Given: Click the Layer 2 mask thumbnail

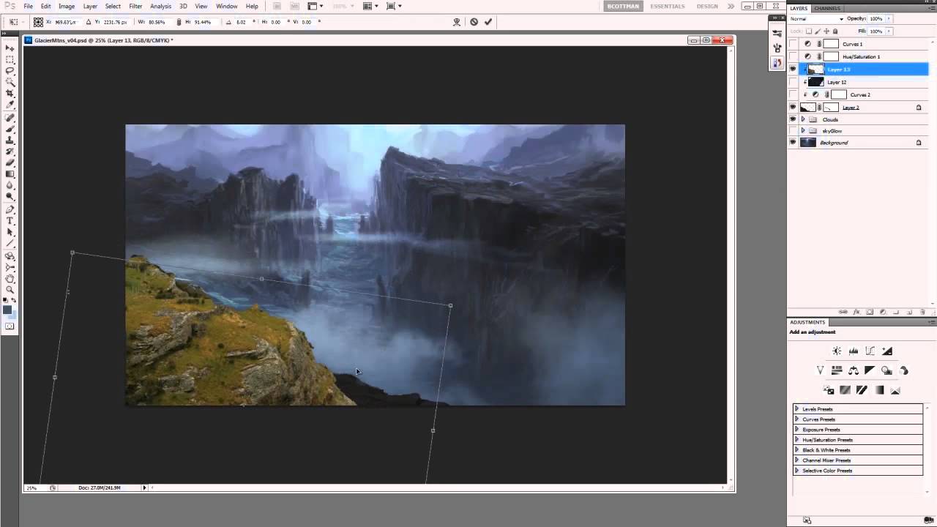Looking at the screenshot, I should (831, 107).
